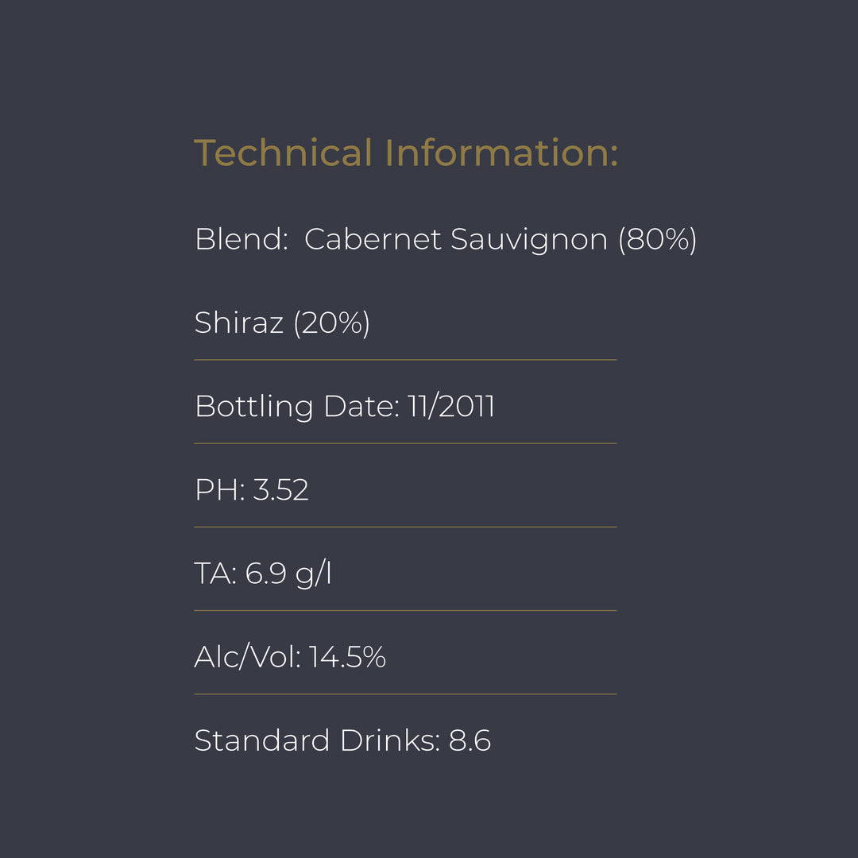Click the word Sauvignon
Viewport: 858px width, 858px height.
[528, 238]
